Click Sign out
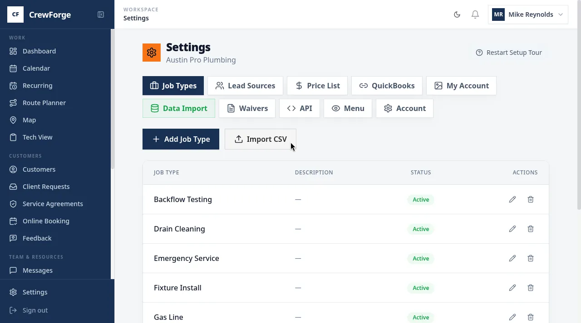The image size is (581, 323). [x=57, y=310]
